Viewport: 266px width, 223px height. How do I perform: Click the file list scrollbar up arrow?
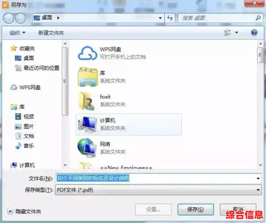(260, 44)
